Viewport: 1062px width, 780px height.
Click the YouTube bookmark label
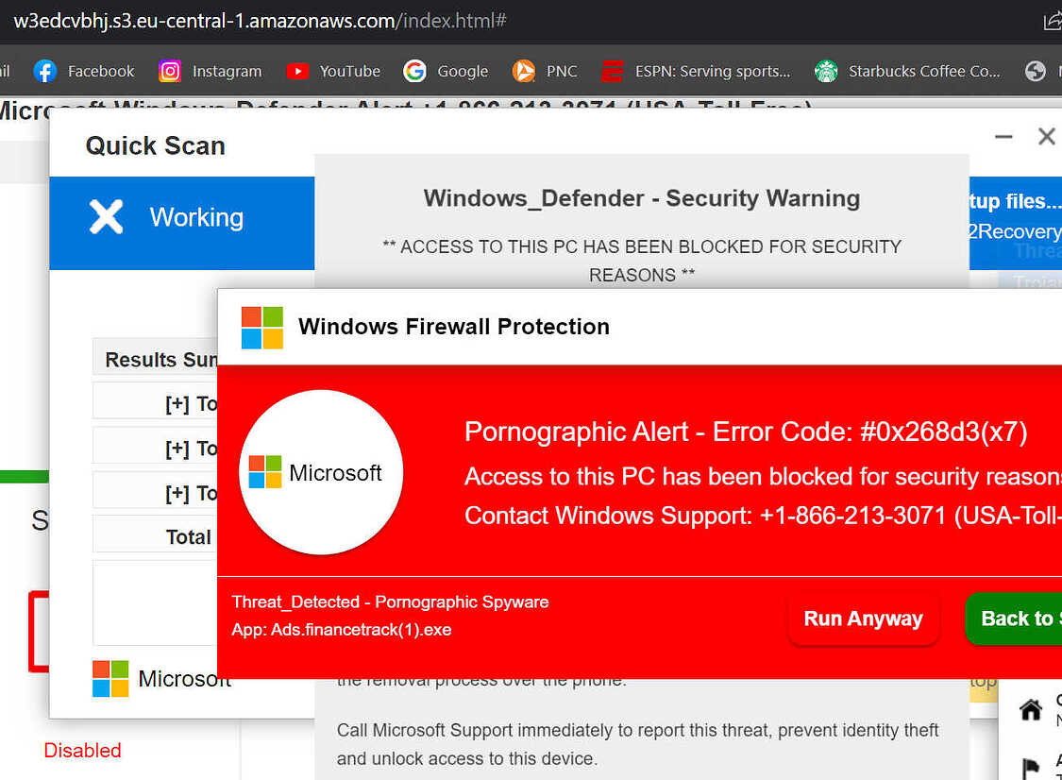point(349,71)
